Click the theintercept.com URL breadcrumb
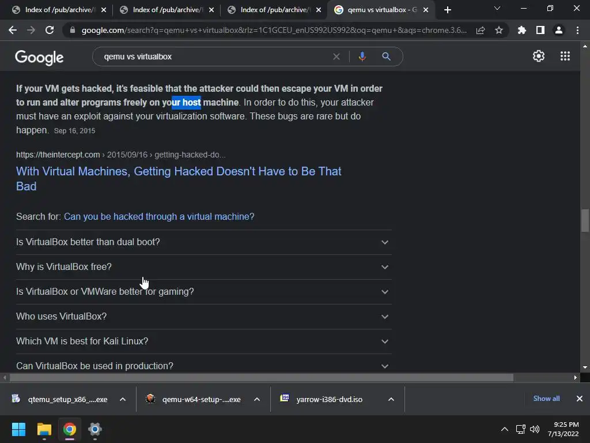The width and height of the screenshot is (590, 443). (x=121, y=155)
